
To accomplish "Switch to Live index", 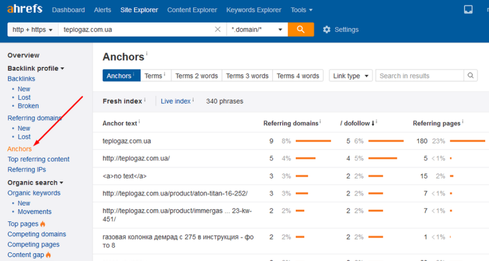I will (x=175, y=101).
